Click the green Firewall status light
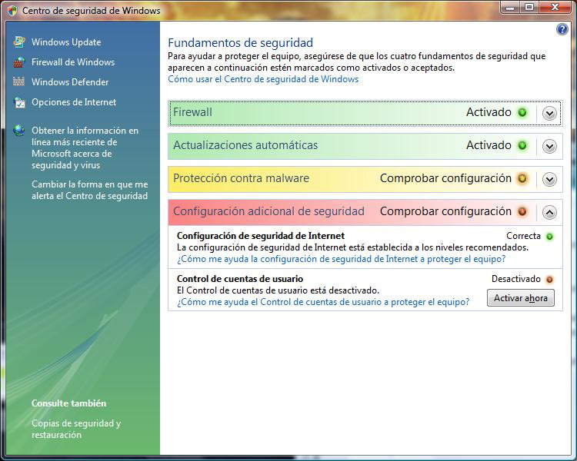Viewport: 577px width, 461px height. click(522, 113)
